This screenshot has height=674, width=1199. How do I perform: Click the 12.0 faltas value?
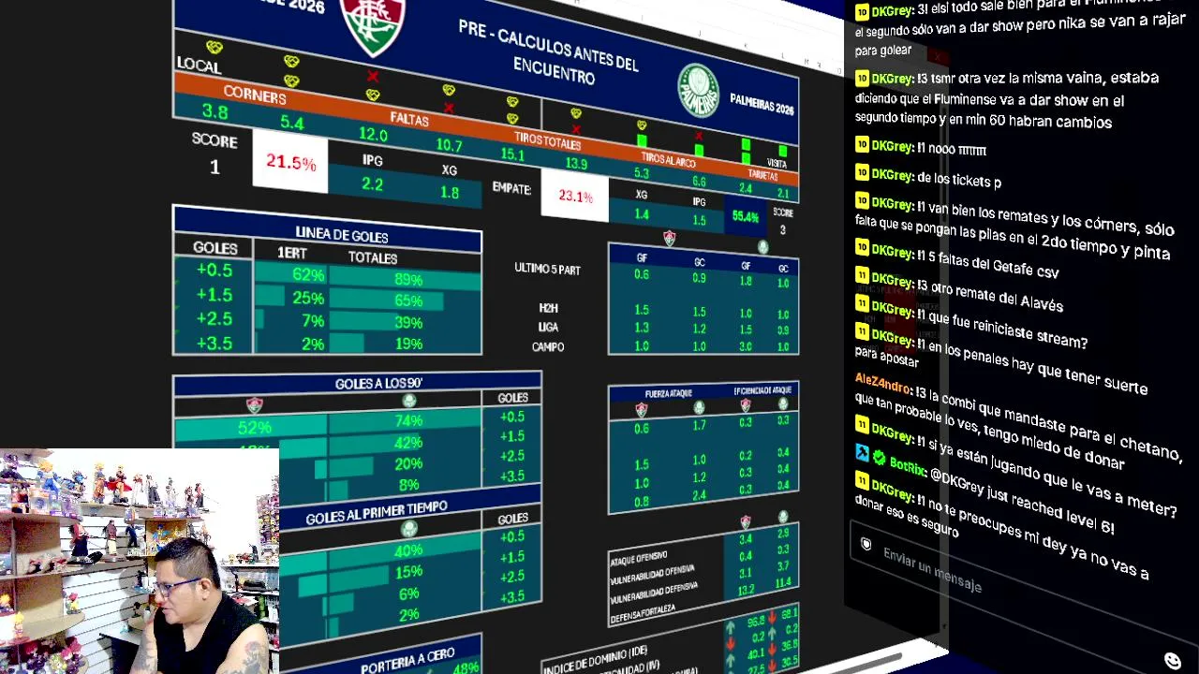(373, 136)
